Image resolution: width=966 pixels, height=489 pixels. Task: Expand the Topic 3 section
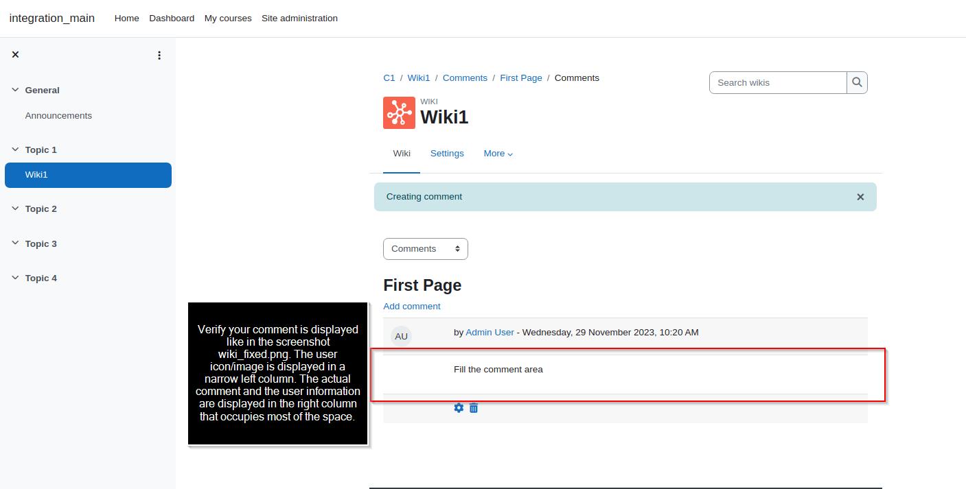(x=15, y=243)
